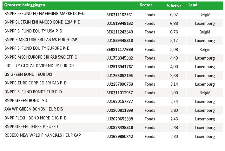Image resolution: width=225 pixels, height=151 pixels.
Task: Click BNPP FLEXI I BOND NORDIC IG P-D
Action: pos(36,118)
